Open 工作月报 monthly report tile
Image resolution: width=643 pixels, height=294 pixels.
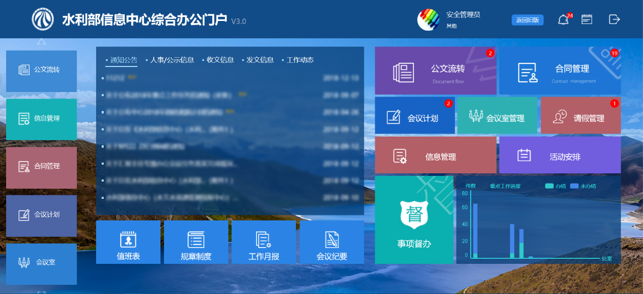click(x=264, y=242)
